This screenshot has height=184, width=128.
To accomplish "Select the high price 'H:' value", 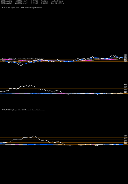I will pyautogui.click(x=45, y=1).
